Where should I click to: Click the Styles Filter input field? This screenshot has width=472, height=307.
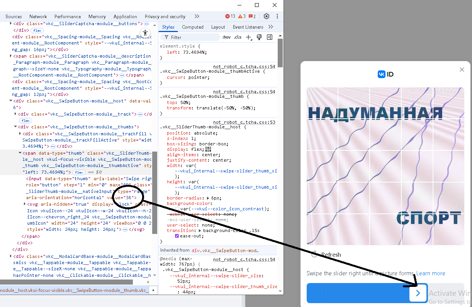coord(190,37)
